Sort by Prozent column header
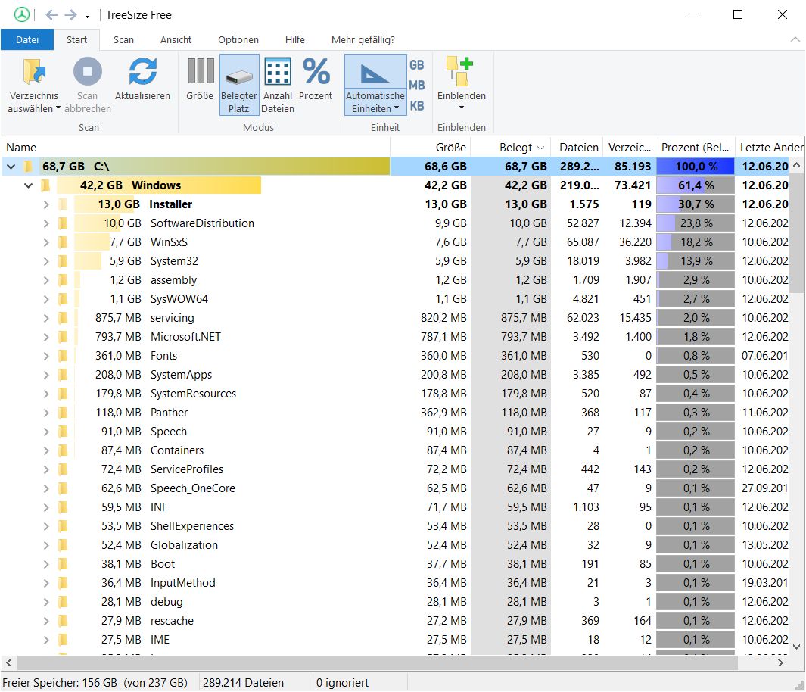Viewport: 806px width, 692px height. [695, 148]
